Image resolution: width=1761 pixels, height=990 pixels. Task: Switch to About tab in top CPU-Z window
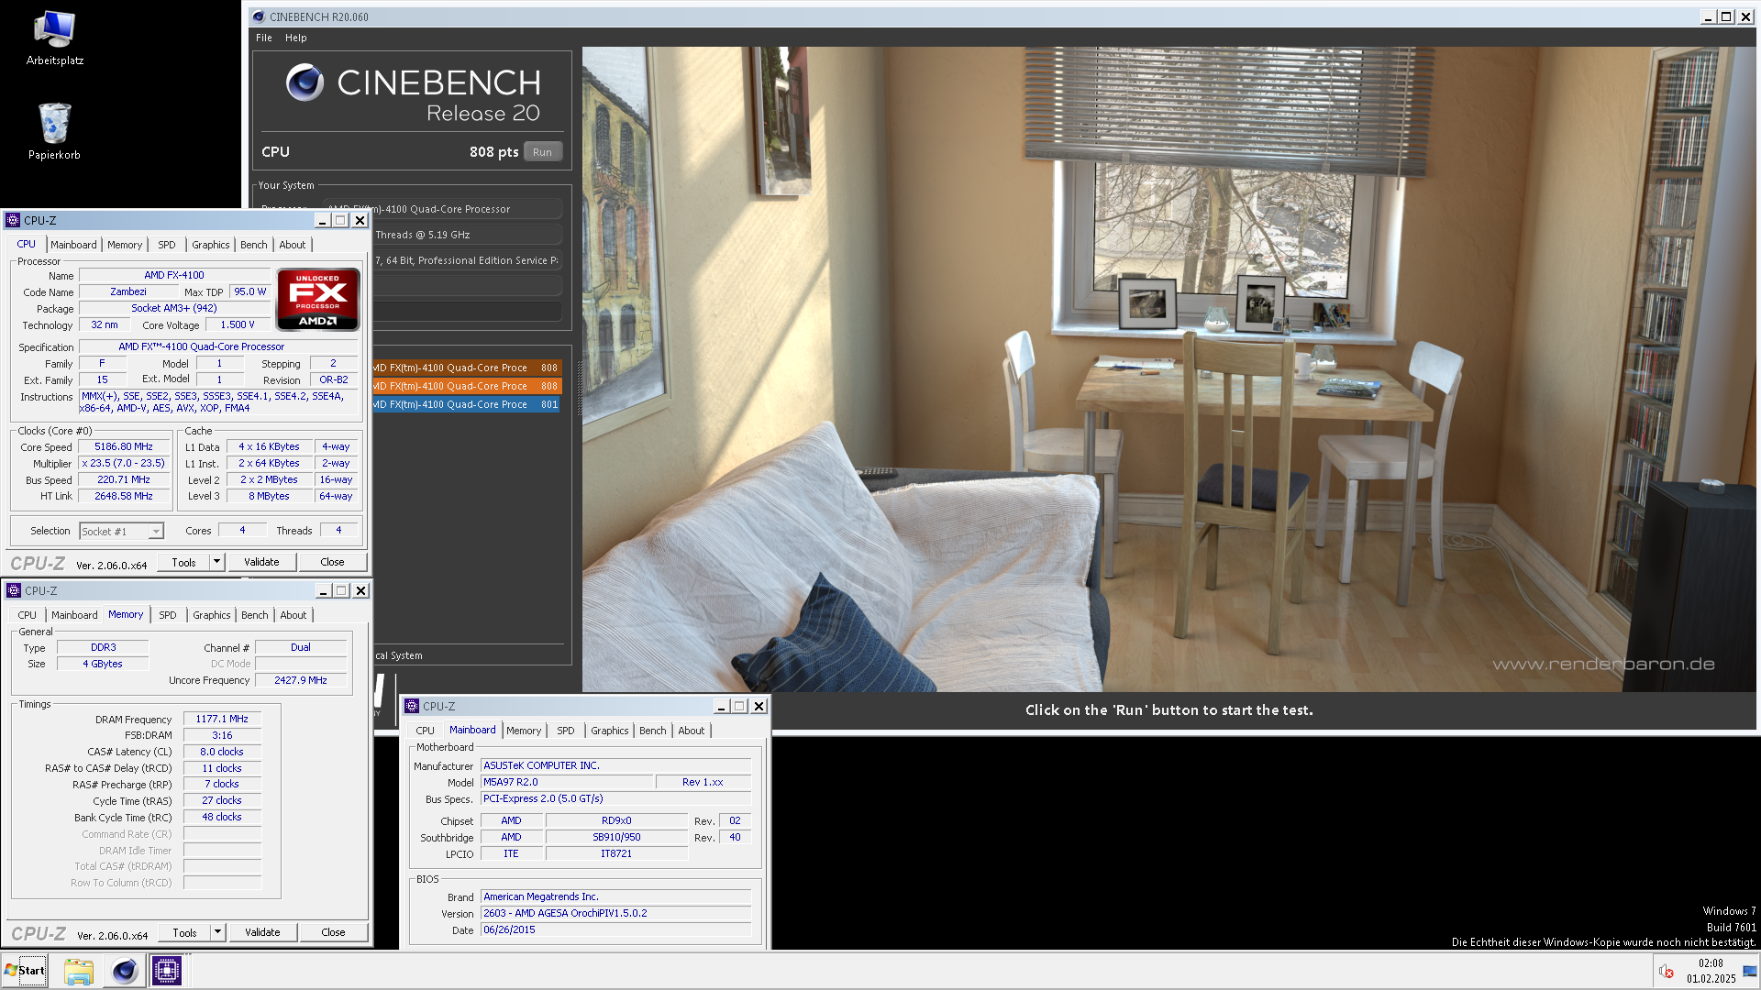(293, 245)
